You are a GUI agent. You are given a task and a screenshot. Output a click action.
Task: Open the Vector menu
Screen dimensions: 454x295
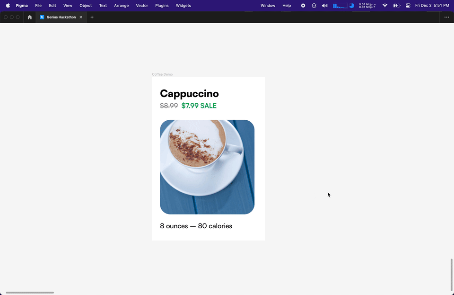(x=141, y=5)
